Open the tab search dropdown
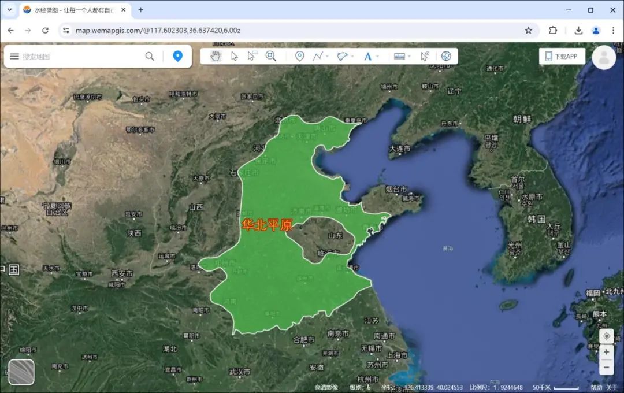Viewport: 624px width, 393px height. point(10,10)
